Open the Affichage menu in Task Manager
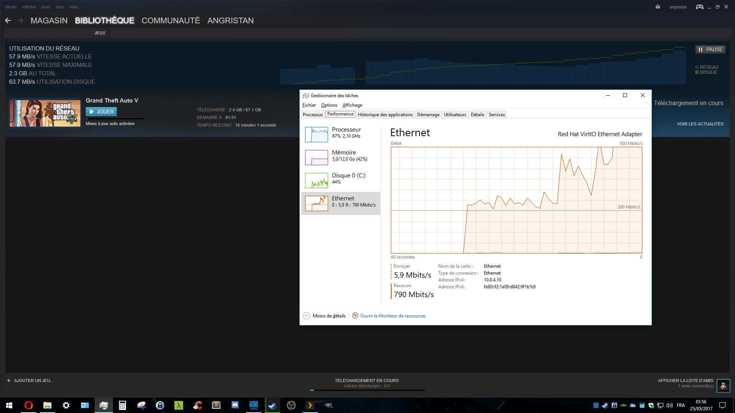This screenshot has height=413, width=735. pyautogui.click(x=352, y=105)
